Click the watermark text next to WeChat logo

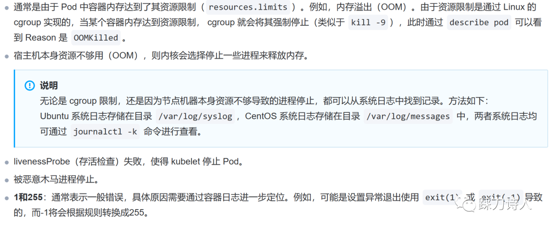pyautogui.click(x=505, y=203)
